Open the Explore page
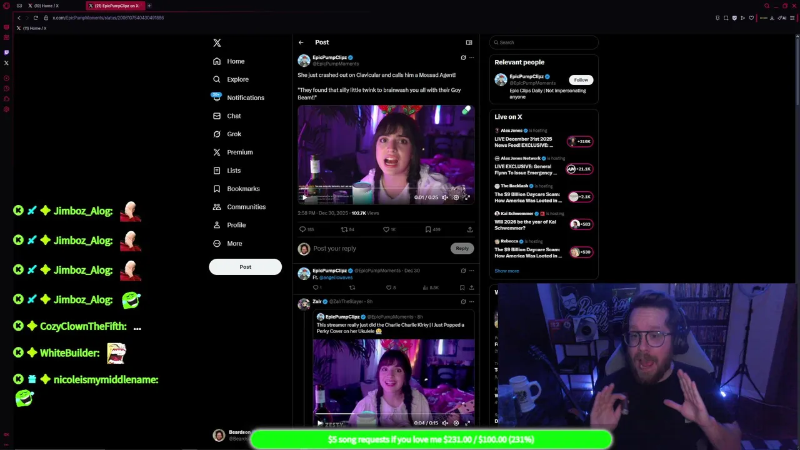This screenshot has width=800, height=450. pos(231,79)
